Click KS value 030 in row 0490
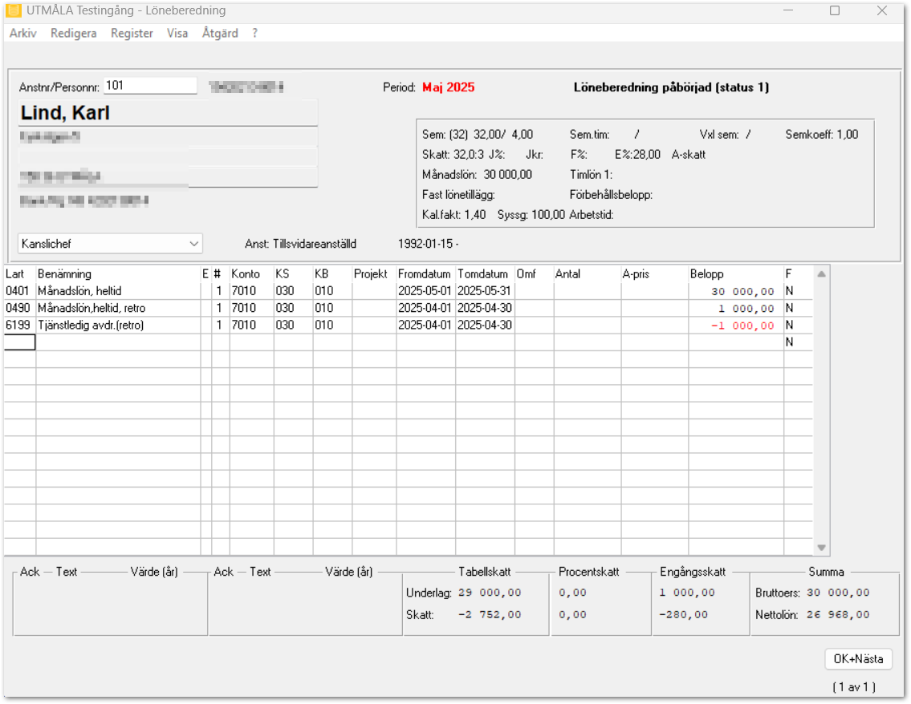Viewport: 911px width, 704px height. (x=285, y=308)
